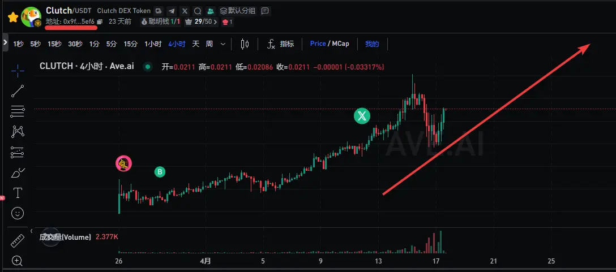Select the 1分 timeframe
616x272 pixels.
pos(95,44)
